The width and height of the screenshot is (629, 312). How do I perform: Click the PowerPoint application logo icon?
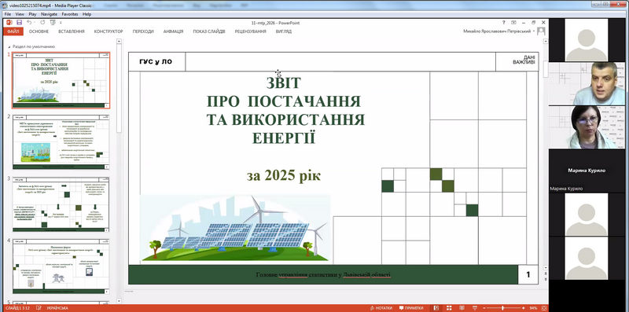point(9,23)
